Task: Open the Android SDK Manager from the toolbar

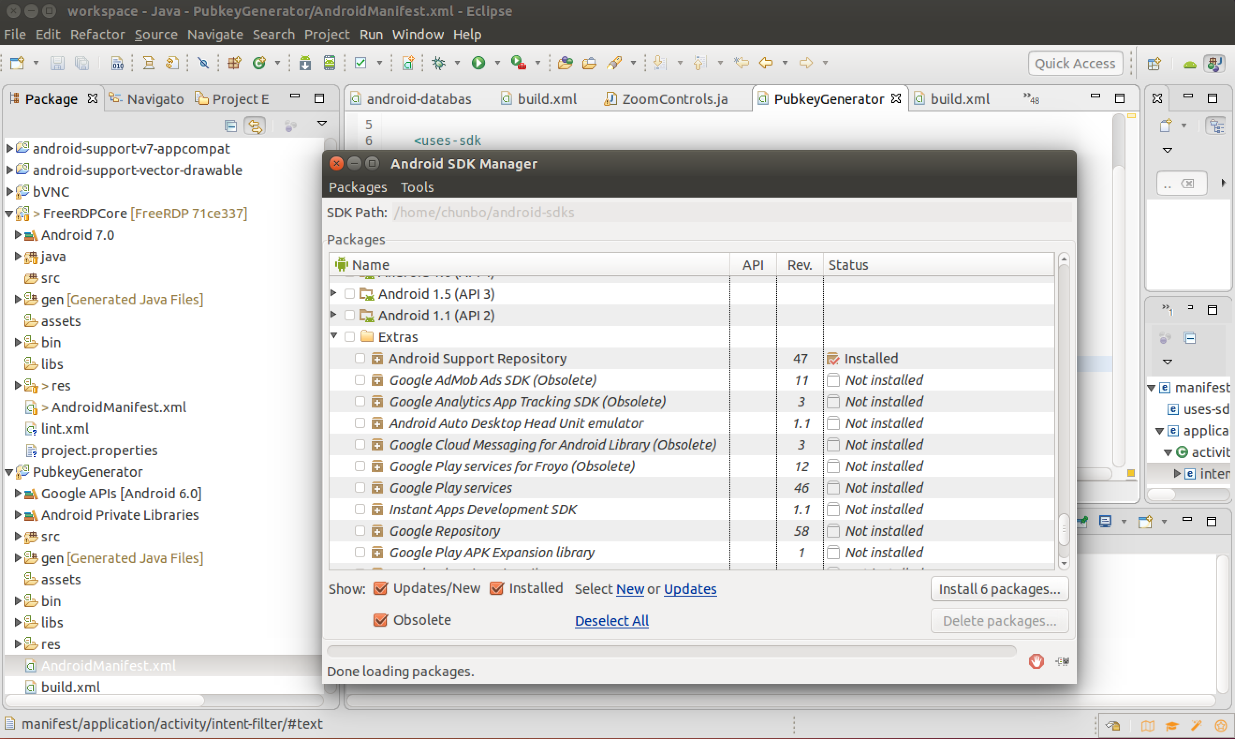Action: pos(305,63)
